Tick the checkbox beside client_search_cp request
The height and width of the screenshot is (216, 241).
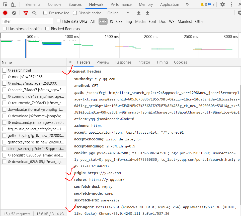click(4, 149)
